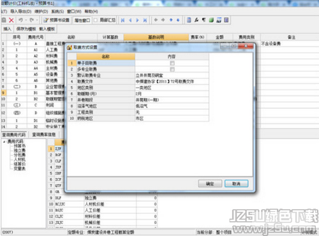Click the 载入模板 button
This screenshot has height=236, width=319.
coord(47,29)
